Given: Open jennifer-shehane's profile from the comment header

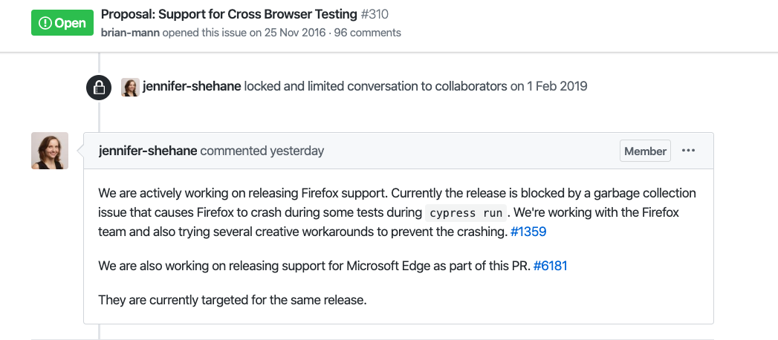Looking at the screenshot, I should [x=148, y=151].
